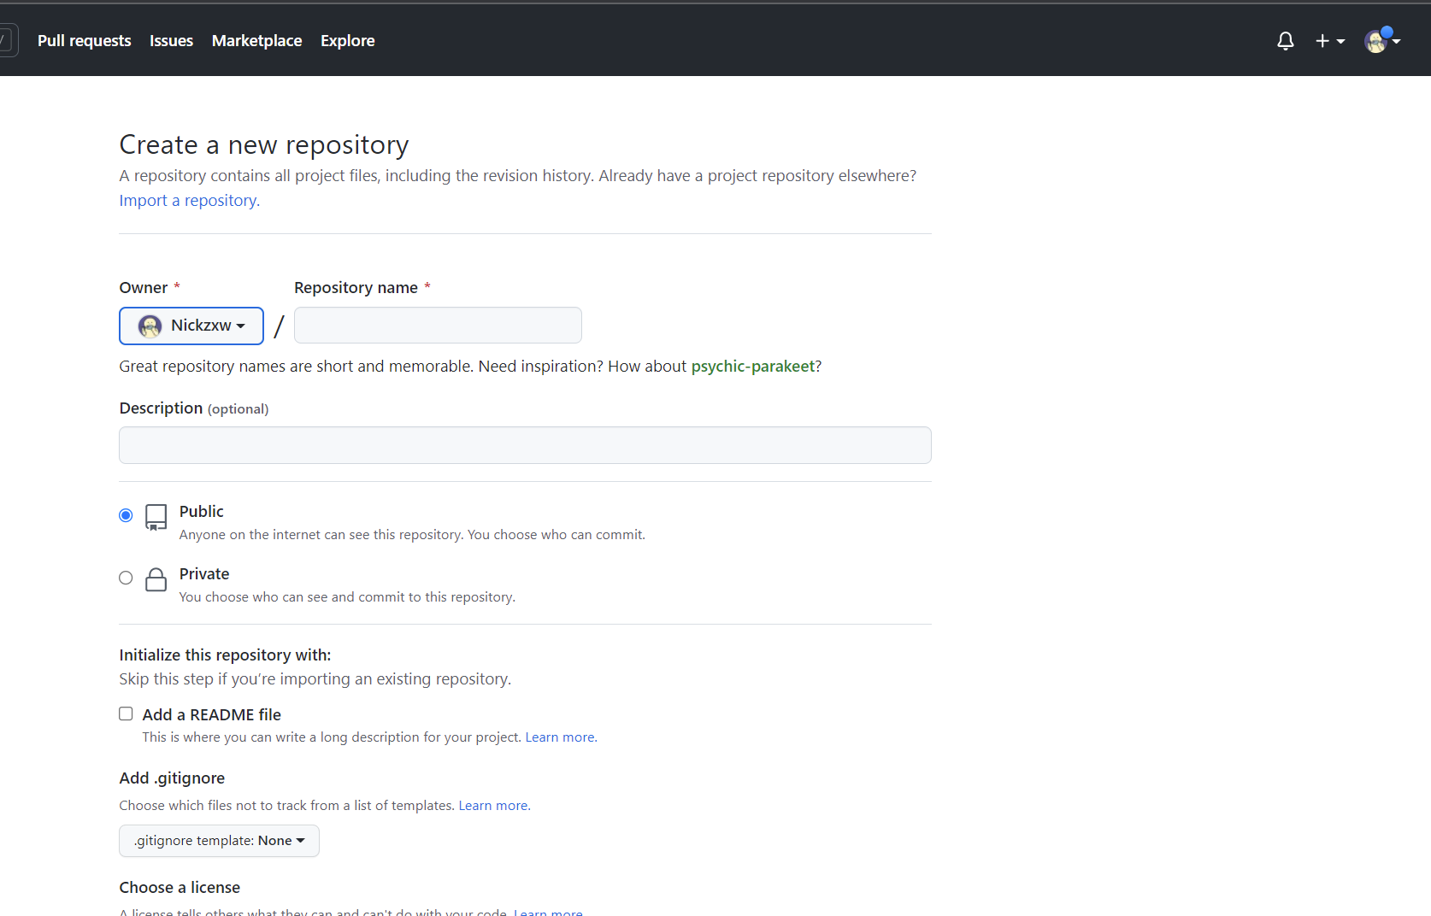Navigate to Marketplace
The width and height of the screenshot is (1431, 916).
coord(256,41)
